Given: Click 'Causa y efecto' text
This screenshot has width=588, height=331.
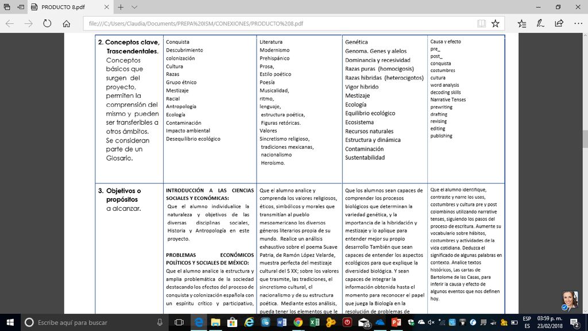Looking at the screenshot, I should [446, 41].
